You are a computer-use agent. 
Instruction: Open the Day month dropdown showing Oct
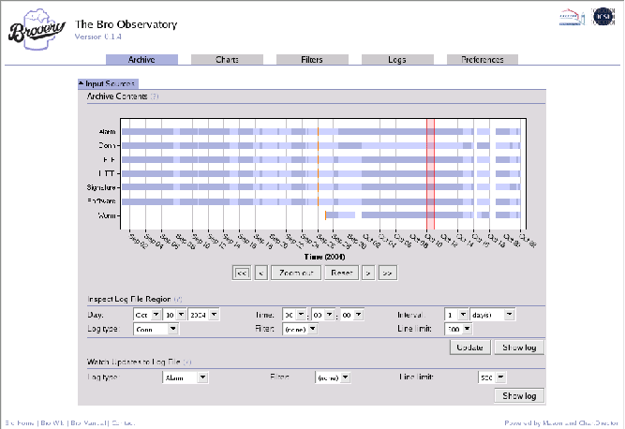[x=148, y=315]
